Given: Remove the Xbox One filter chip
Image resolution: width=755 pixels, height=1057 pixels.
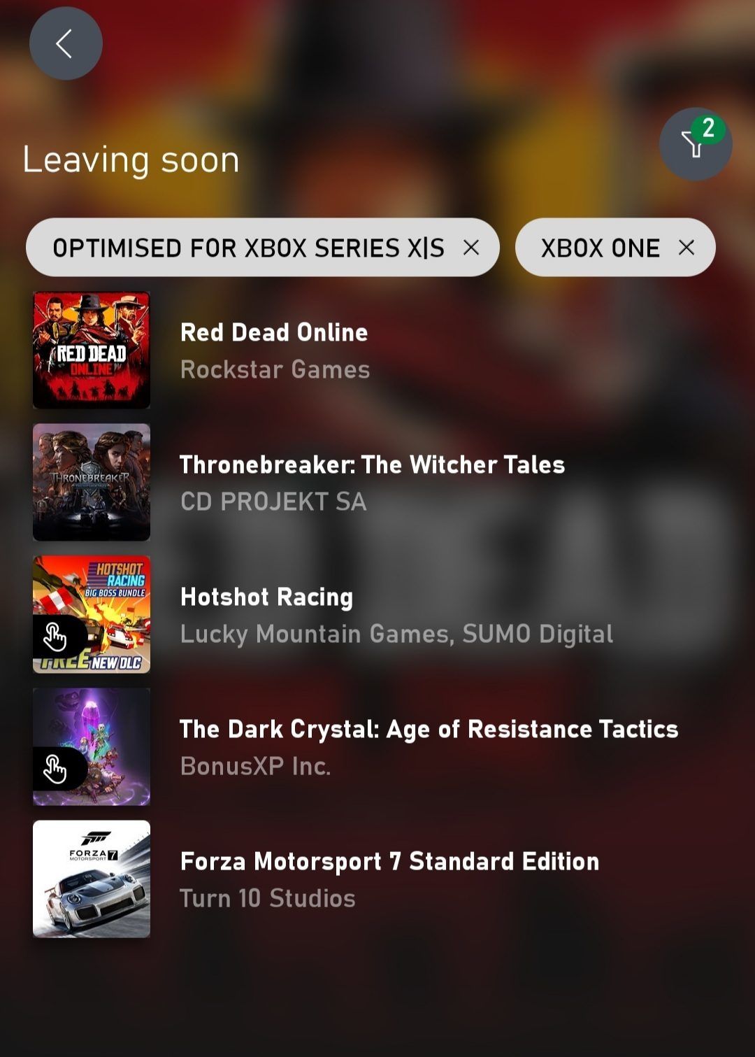Looking at the screenshot, I should coord(686,248).
